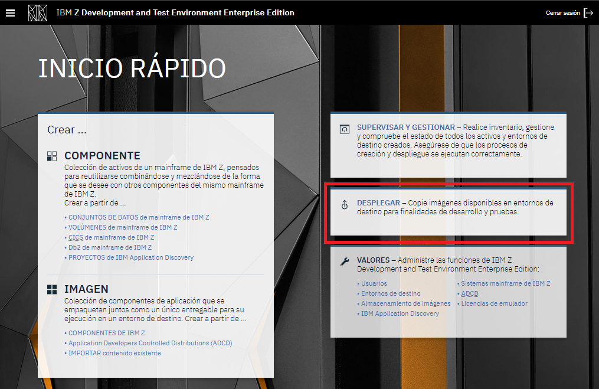Open the DESPLEGAR link
This screenshot has height=389, width=599.
[378, 203]
